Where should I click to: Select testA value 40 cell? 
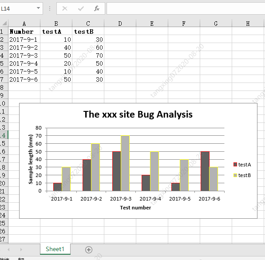[56, 47]
